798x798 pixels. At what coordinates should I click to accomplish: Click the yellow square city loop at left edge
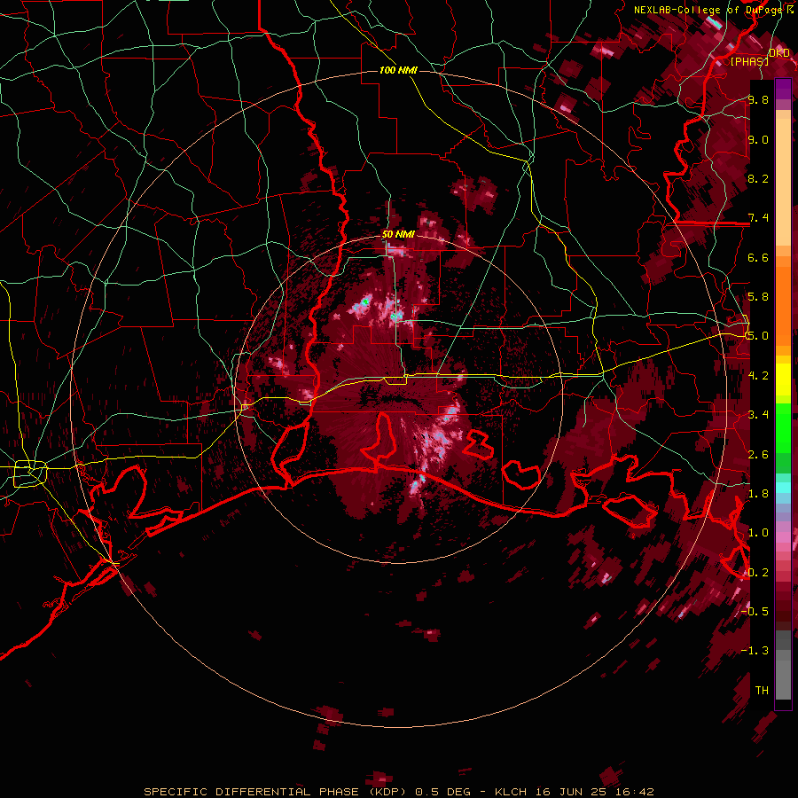pos(30,473)
